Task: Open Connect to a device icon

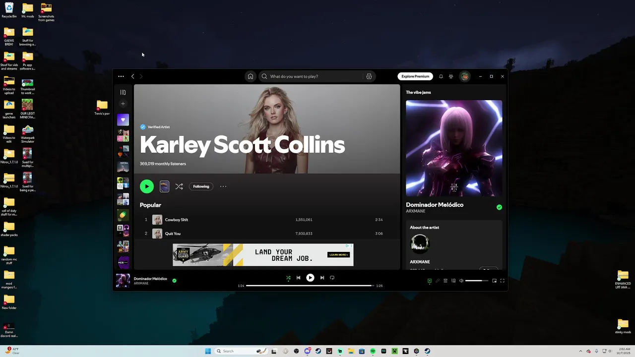Action: tap(453, 281)
